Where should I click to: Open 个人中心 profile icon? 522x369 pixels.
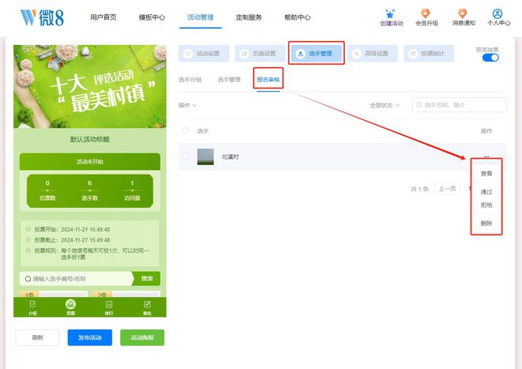point(497,13)
